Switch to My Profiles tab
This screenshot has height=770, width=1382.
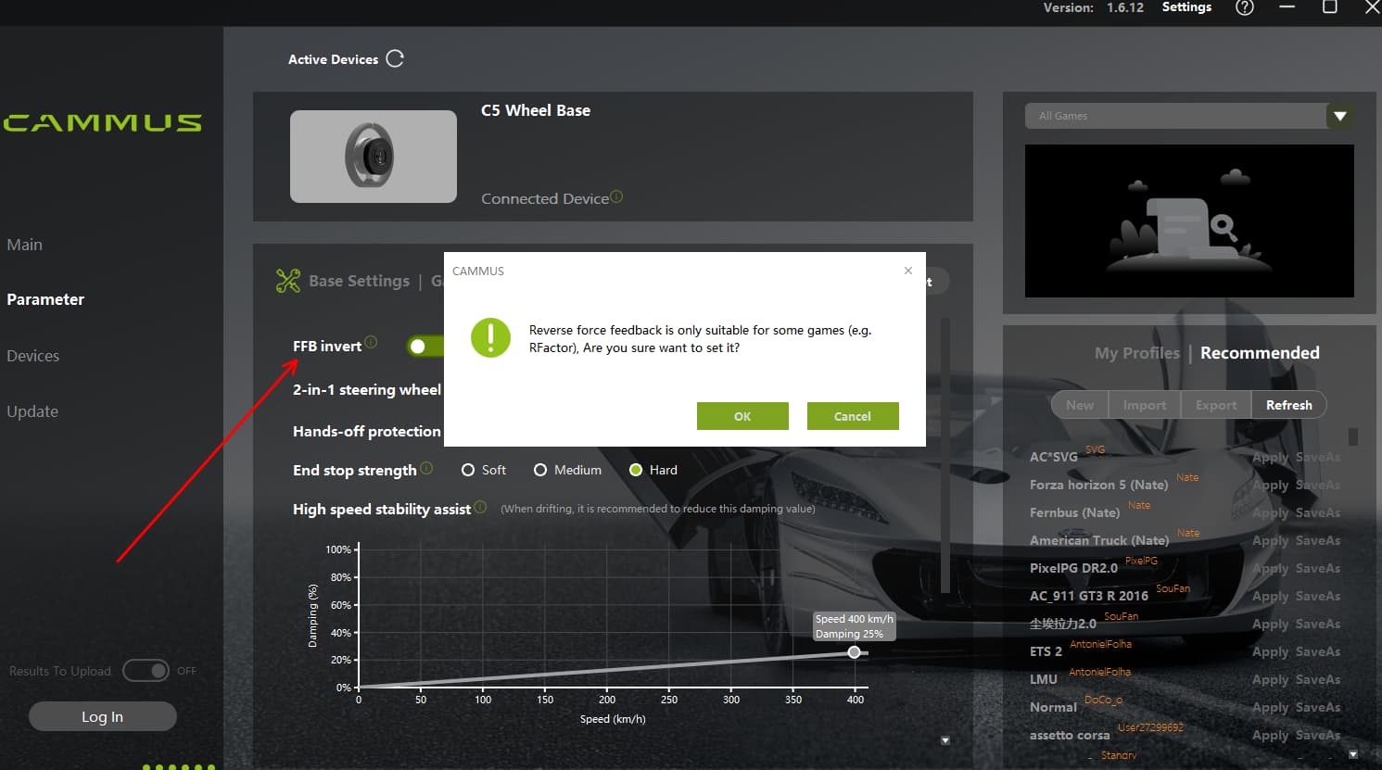[x=1136, y=353]
